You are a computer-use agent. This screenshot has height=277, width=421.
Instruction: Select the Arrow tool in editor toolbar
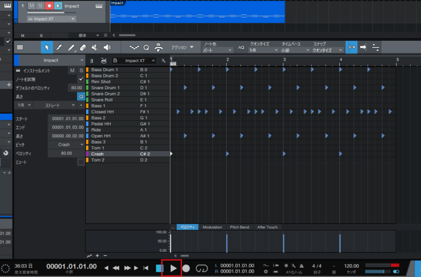pyautogui.click(x=47, y=47)
